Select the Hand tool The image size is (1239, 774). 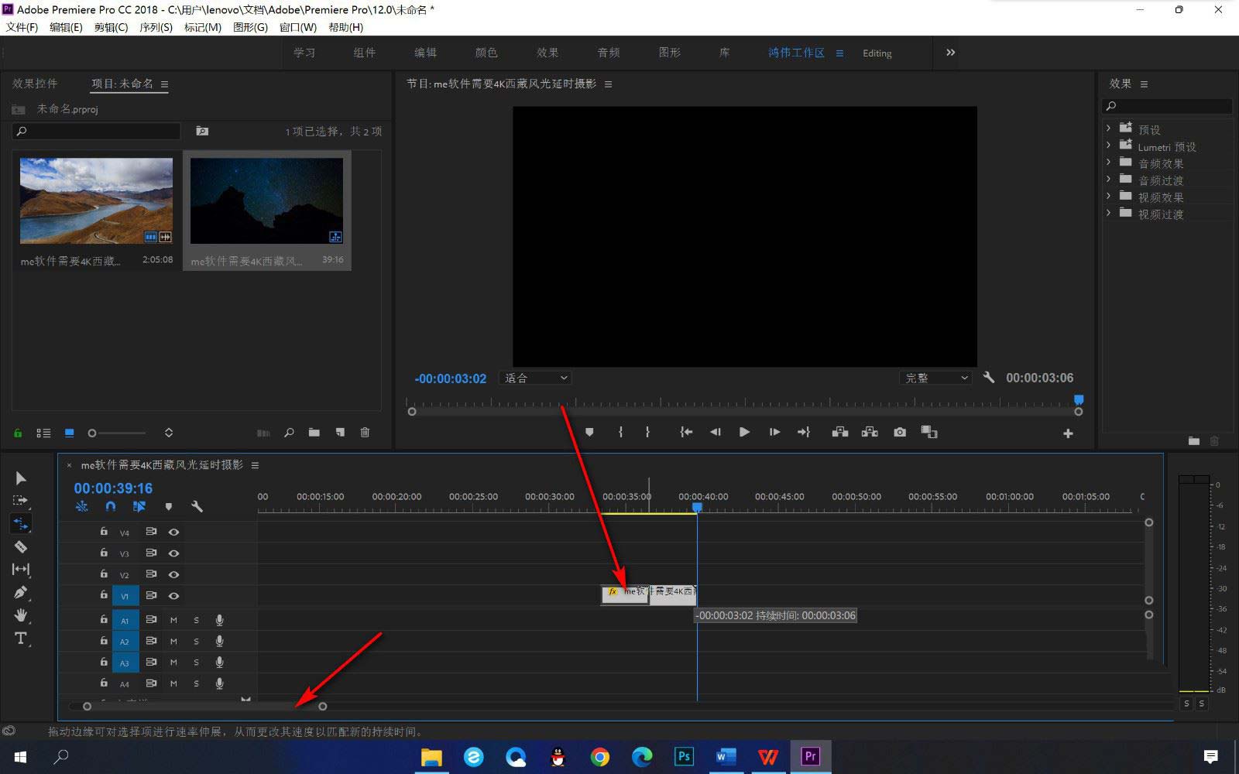[21, 615]
